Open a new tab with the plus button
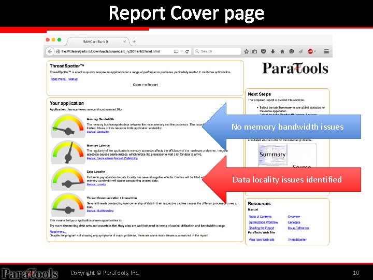 pos(134,41)
